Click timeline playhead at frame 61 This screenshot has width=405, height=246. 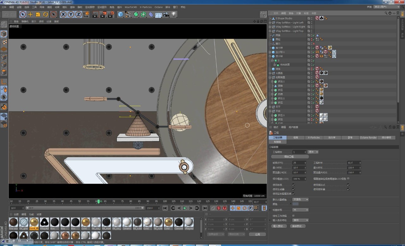point(98,201)
